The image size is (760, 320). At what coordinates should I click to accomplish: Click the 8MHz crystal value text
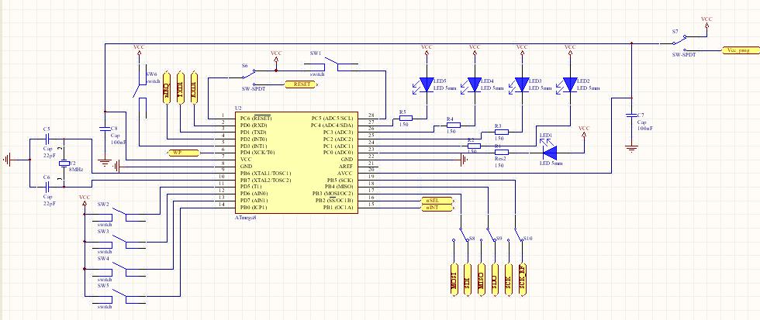pyautogui.click(x=77, y=170)
